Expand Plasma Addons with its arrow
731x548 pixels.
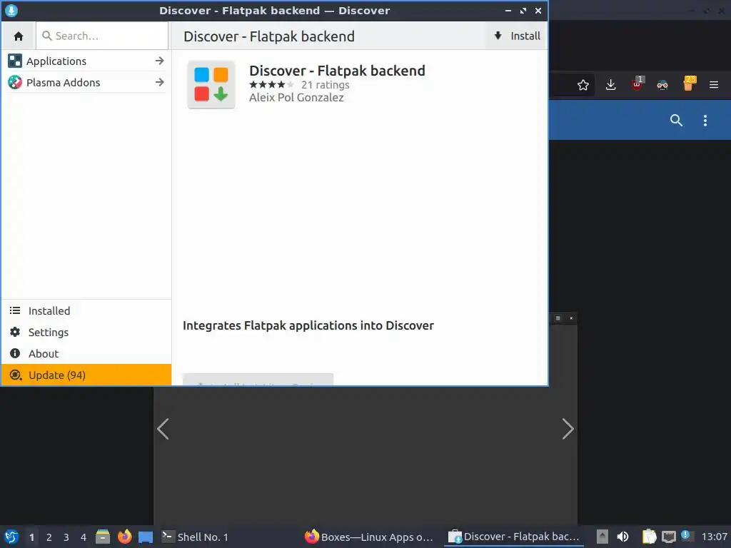160,83
